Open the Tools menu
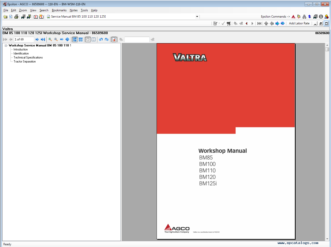The height and width of the screenshot is (247, 331). (84, 10)
